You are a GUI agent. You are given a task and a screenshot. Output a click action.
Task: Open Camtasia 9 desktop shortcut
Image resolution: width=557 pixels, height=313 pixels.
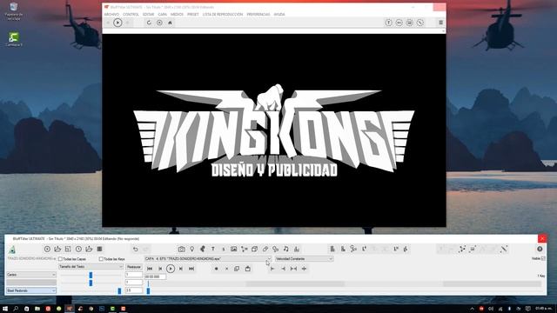click(x=14, y=39)
